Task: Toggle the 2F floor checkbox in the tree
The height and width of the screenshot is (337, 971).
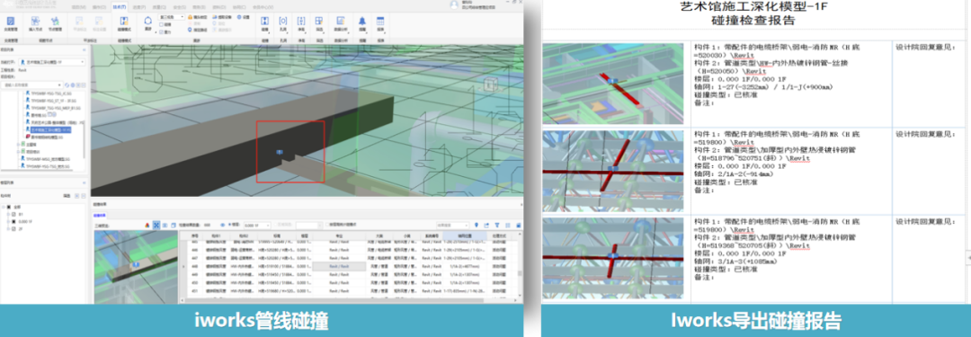Action: (13, 228)
